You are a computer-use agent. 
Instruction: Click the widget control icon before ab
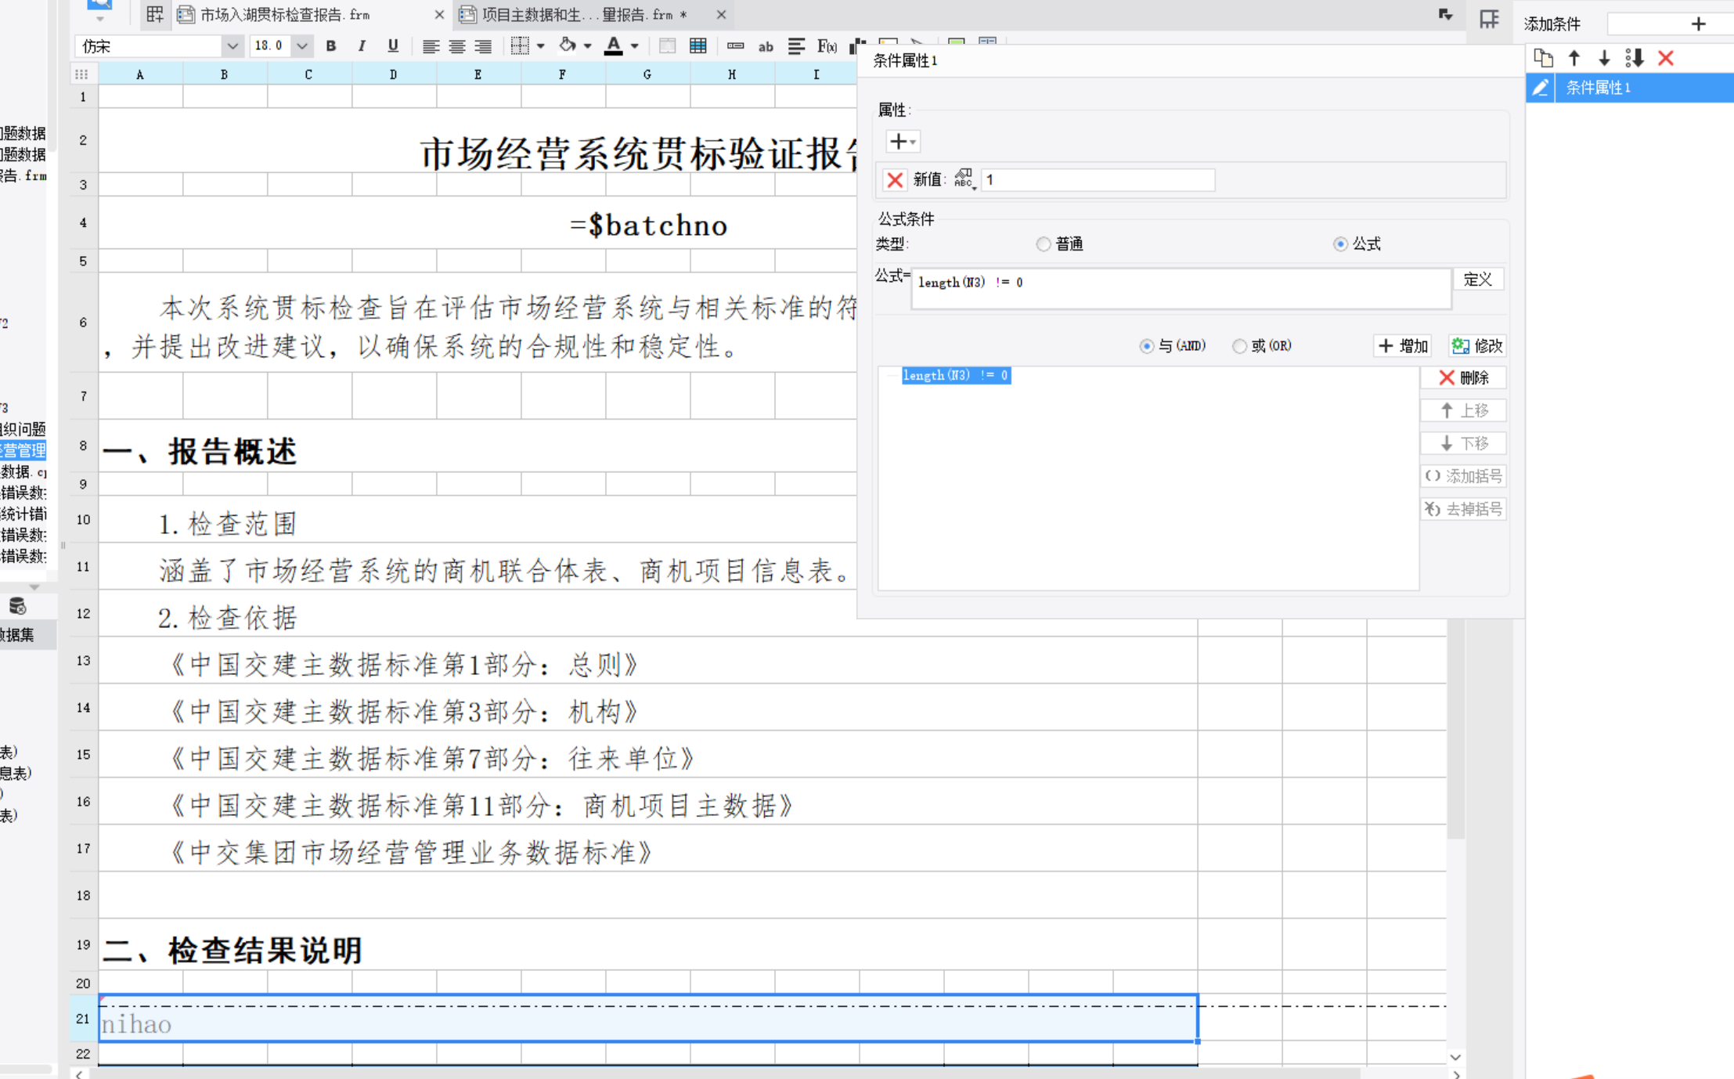pos(735,46)
